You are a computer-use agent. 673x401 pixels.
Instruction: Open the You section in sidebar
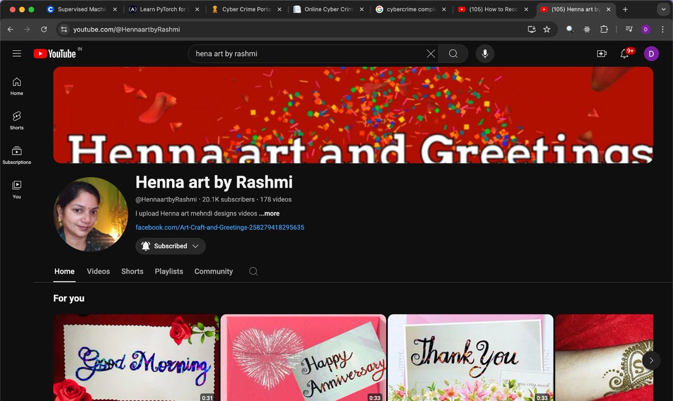pos(17,189)
